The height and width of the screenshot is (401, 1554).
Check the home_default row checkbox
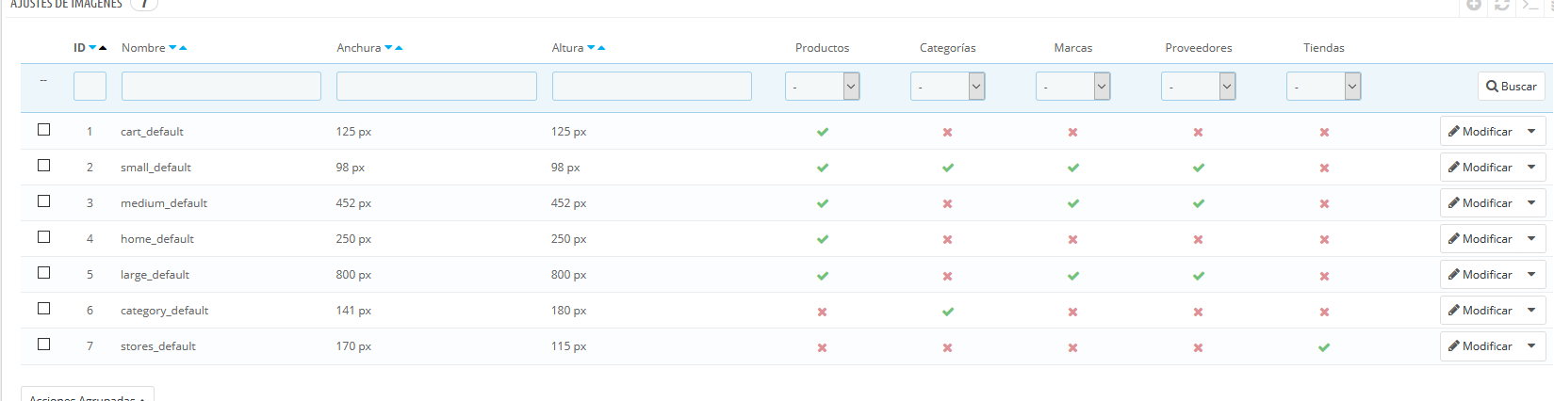[x=43, y=237]
